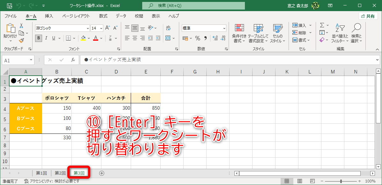Open the fill color dropdown arrow
The image size is (382, 185).
click(x=88, y=38)
